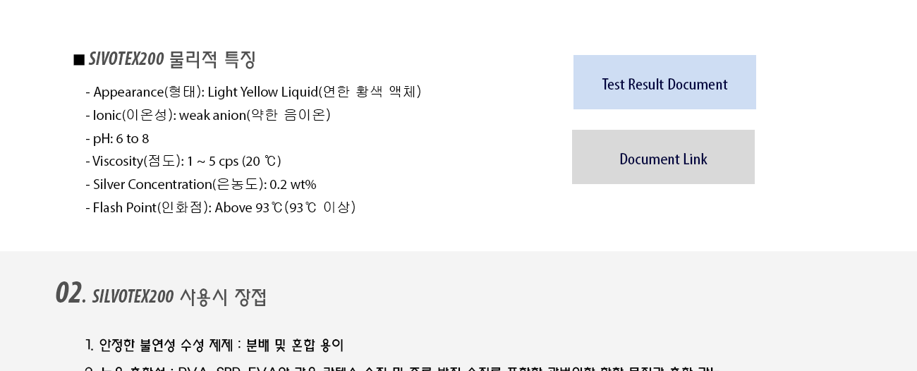Select the SILVOTEX200 사용시 장점 heading

point(179,296)
